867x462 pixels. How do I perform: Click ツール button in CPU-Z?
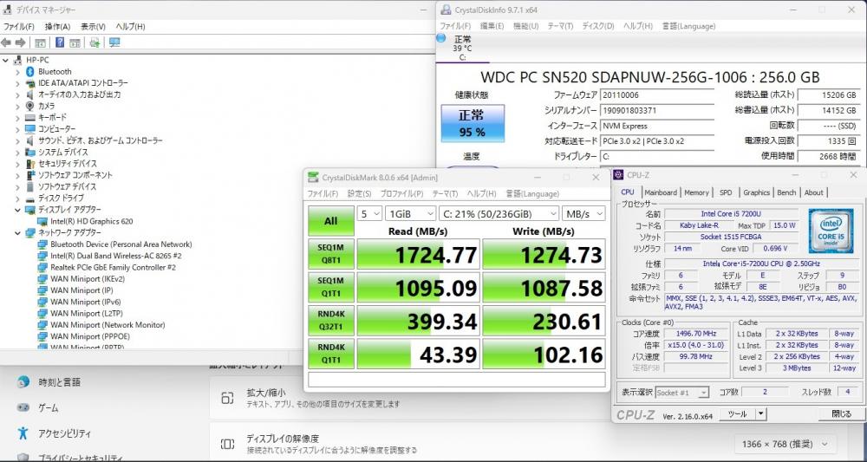[738, 413]
